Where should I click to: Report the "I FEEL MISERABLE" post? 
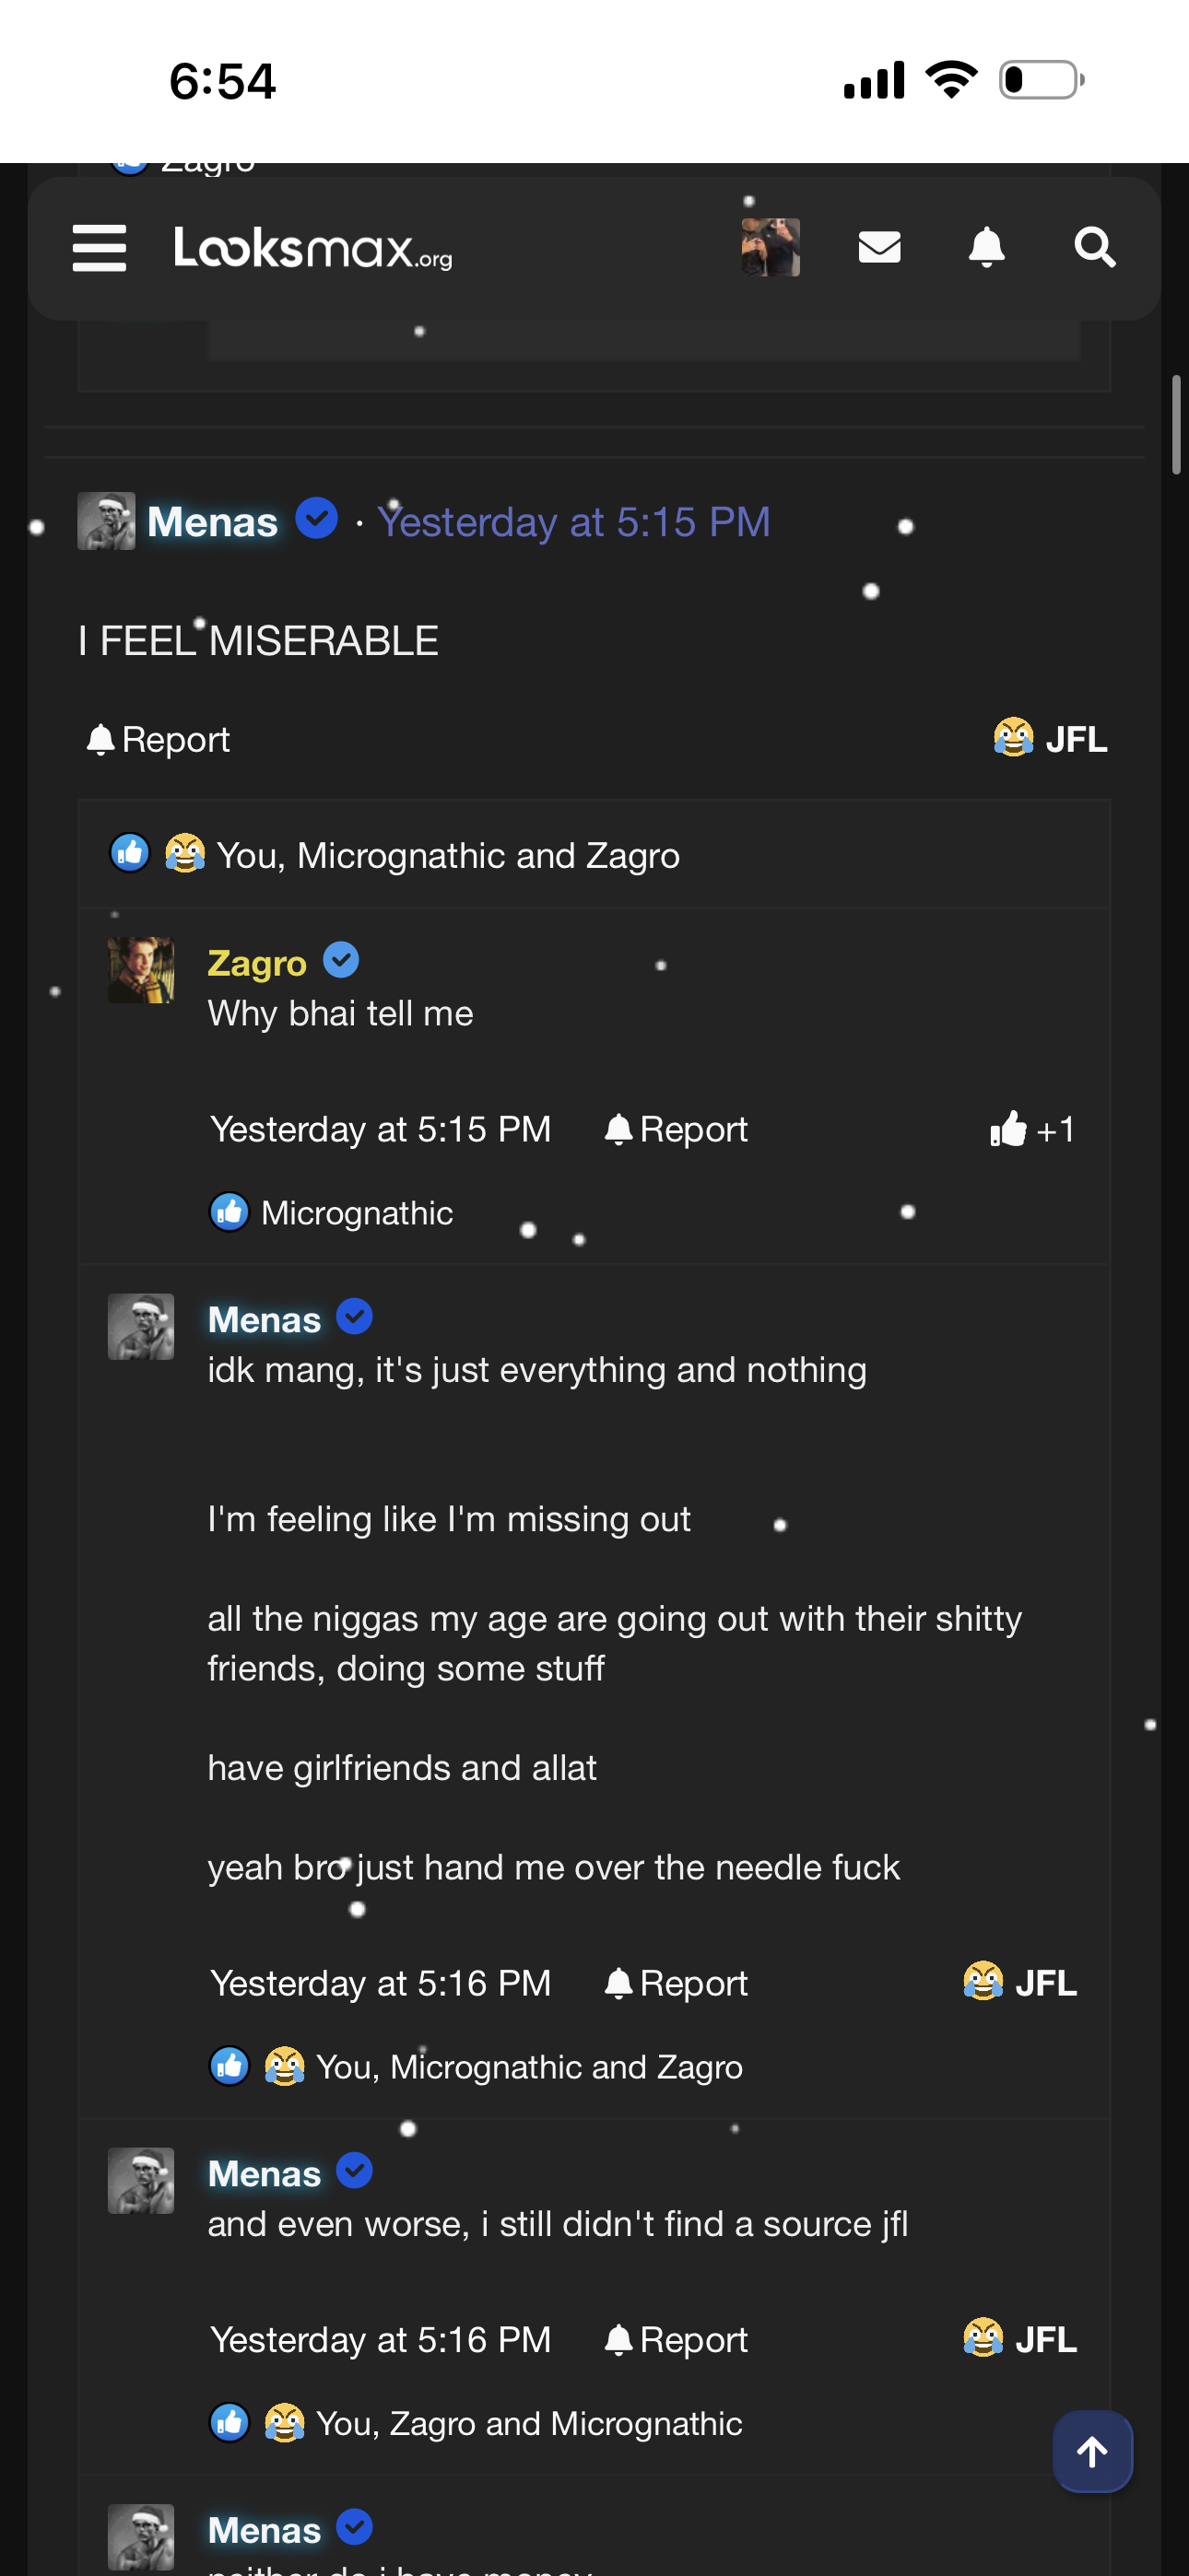159,740
